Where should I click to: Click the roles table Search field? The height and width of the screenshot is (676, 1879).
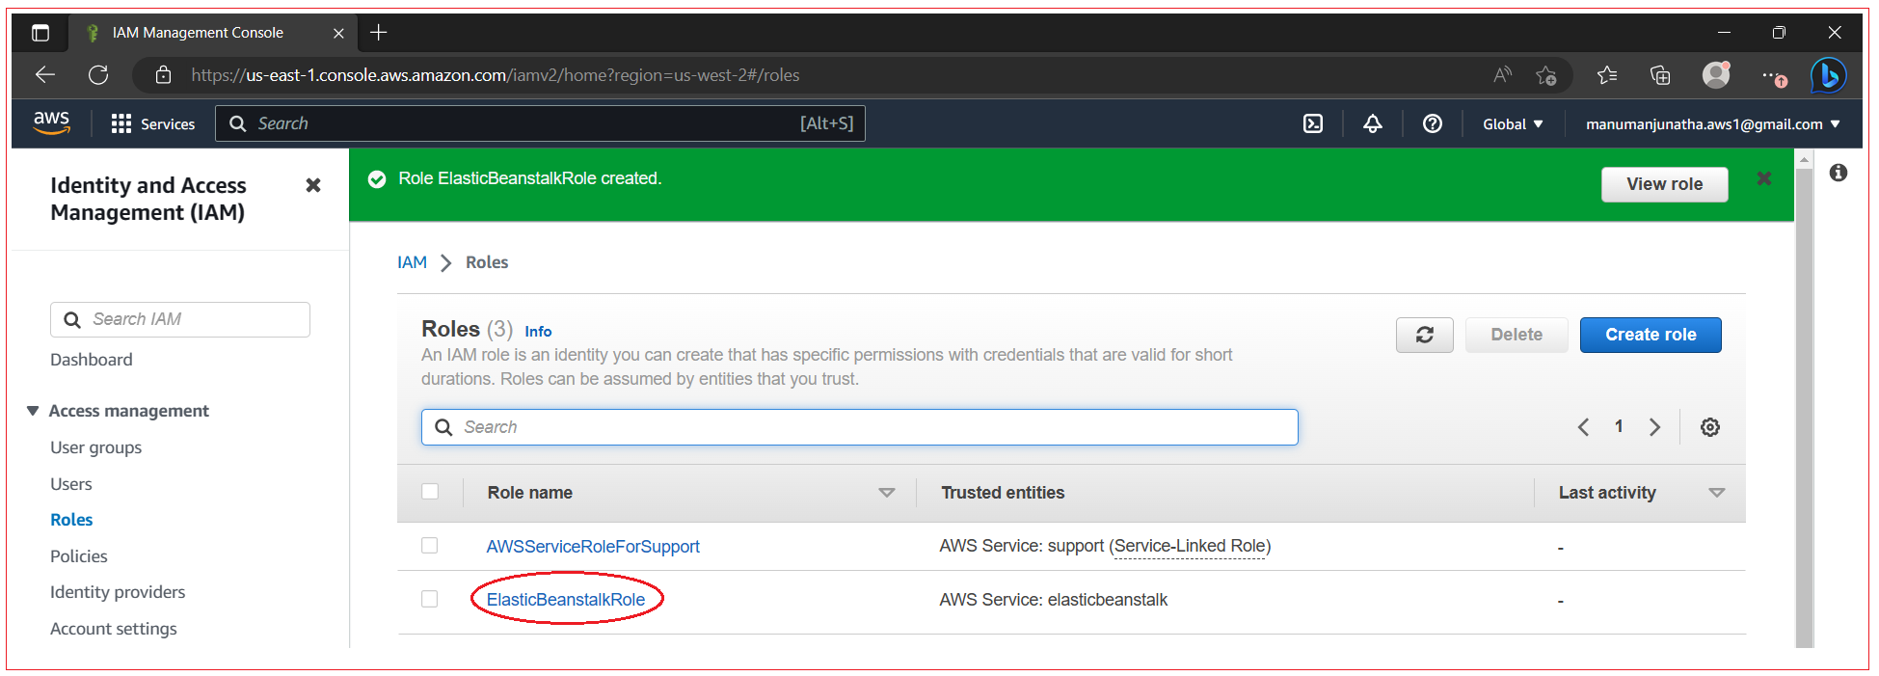point(860,427)
